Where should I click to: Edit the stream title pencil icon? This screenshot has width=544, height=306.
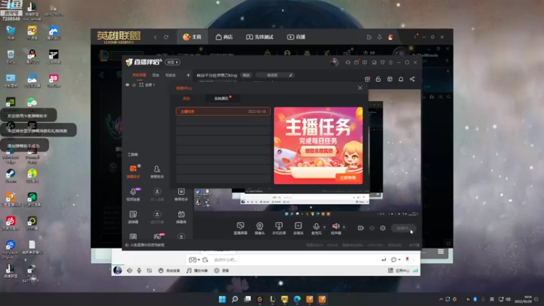tap(291, 75)
